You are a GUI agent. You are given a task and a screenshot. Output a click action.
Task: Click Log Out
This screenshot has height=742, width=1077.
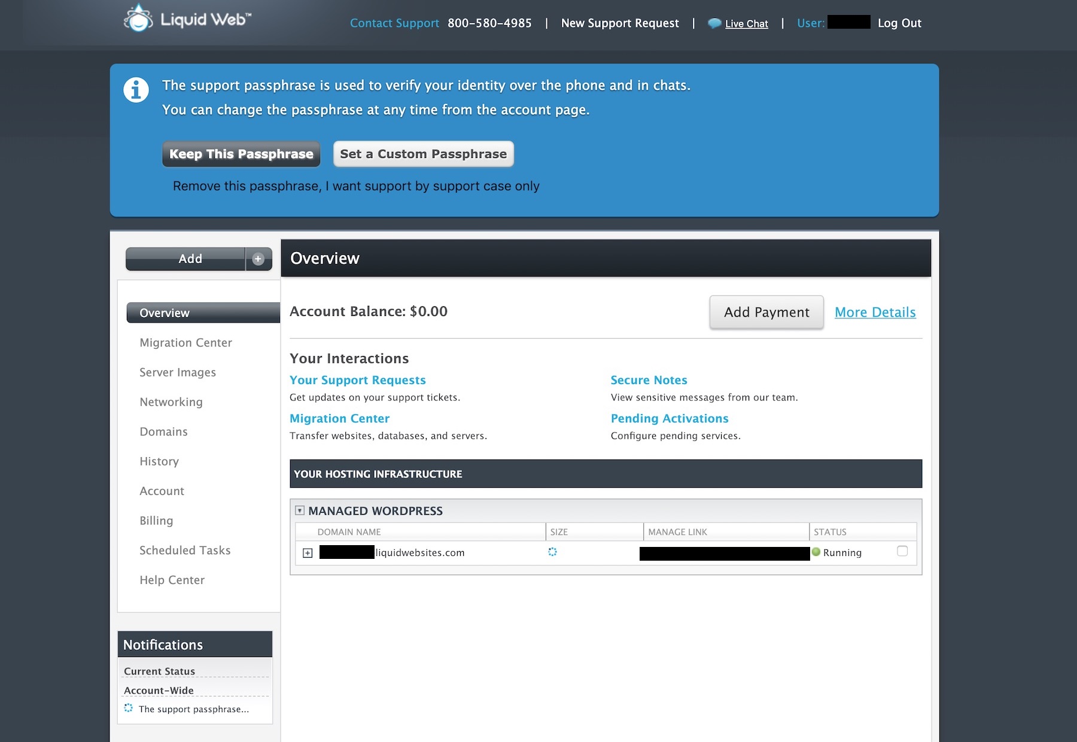pos(899,23)
